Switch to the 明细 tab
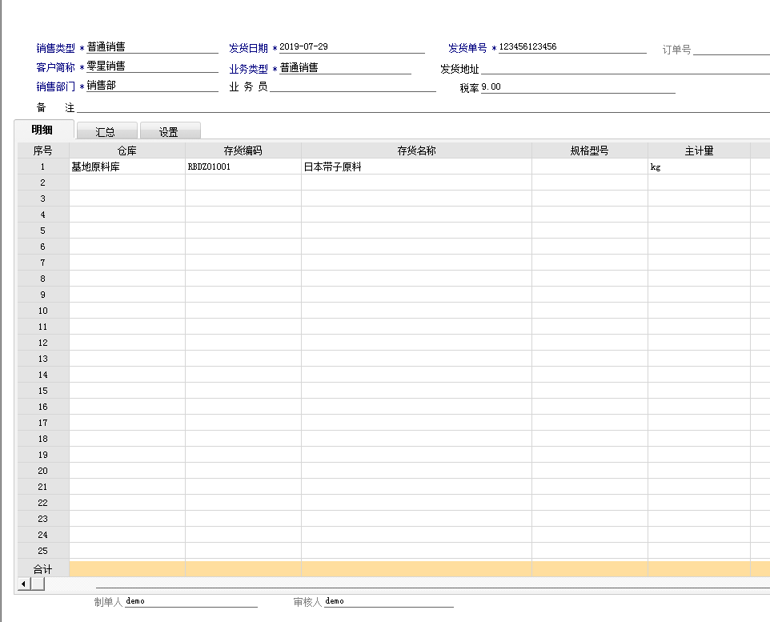 (44, 130)
